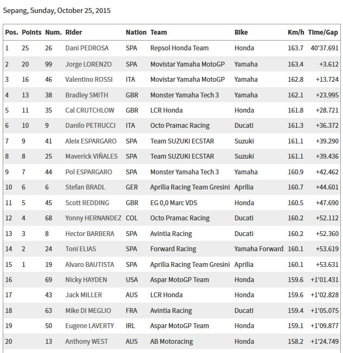Click the Pos. column header
Screen dimensions: 343x353
coord(11,32)
